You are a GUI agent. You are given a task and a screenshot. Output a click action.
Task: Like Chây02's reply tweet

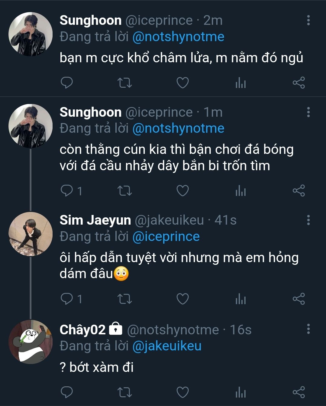(182, 392)
